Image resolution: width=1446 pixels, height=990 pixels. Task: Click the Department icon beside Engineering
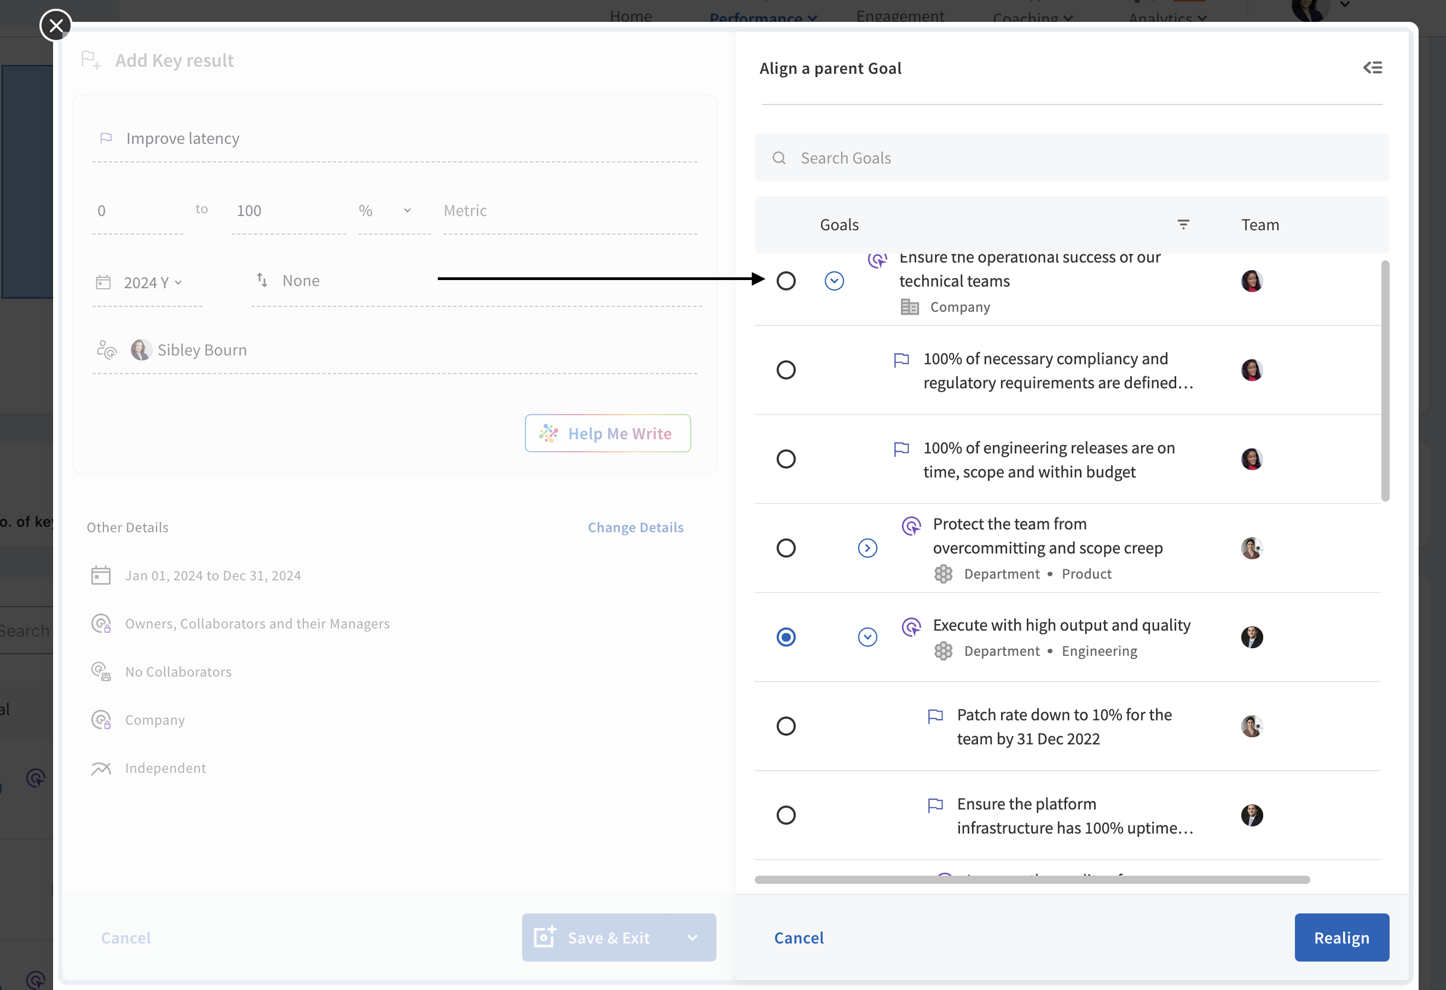(x=943, y=650)
